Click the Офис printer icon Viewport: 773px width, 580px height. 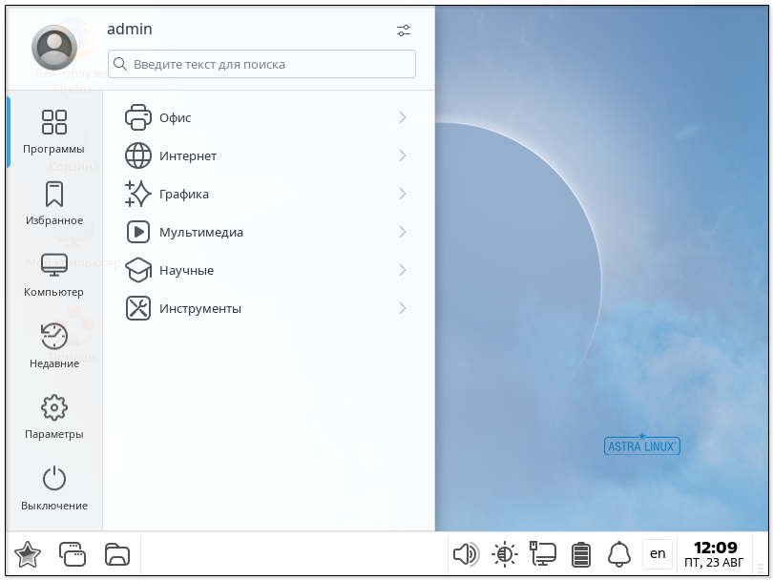coord(138,117)
